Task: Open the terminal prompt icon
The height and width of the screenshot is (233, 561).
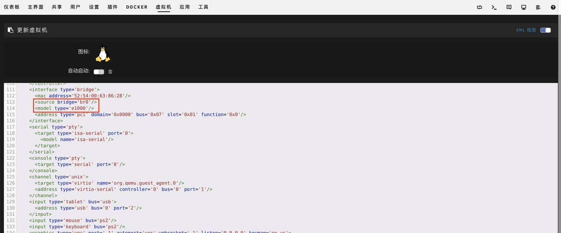Action: click(494, 7)
